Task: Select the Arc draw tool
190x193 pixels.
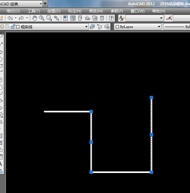Action: click(x=1, y=71)
